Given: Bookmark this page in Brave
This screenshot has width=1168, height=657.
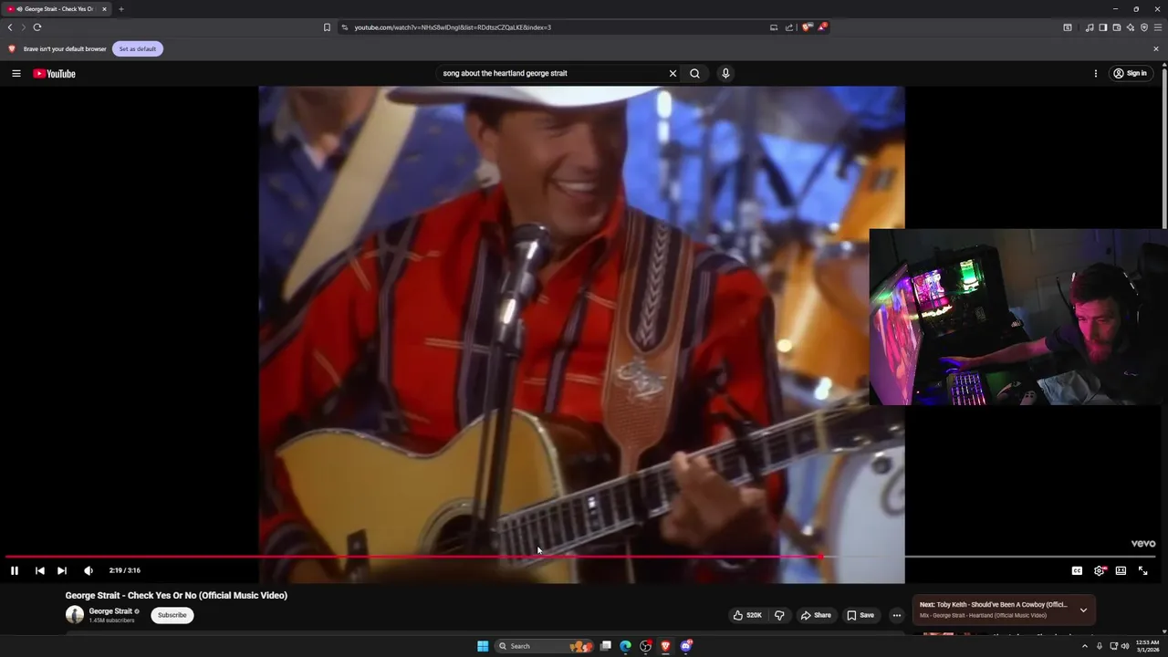Looking at the screenshot, I should [x=327, y=27].
